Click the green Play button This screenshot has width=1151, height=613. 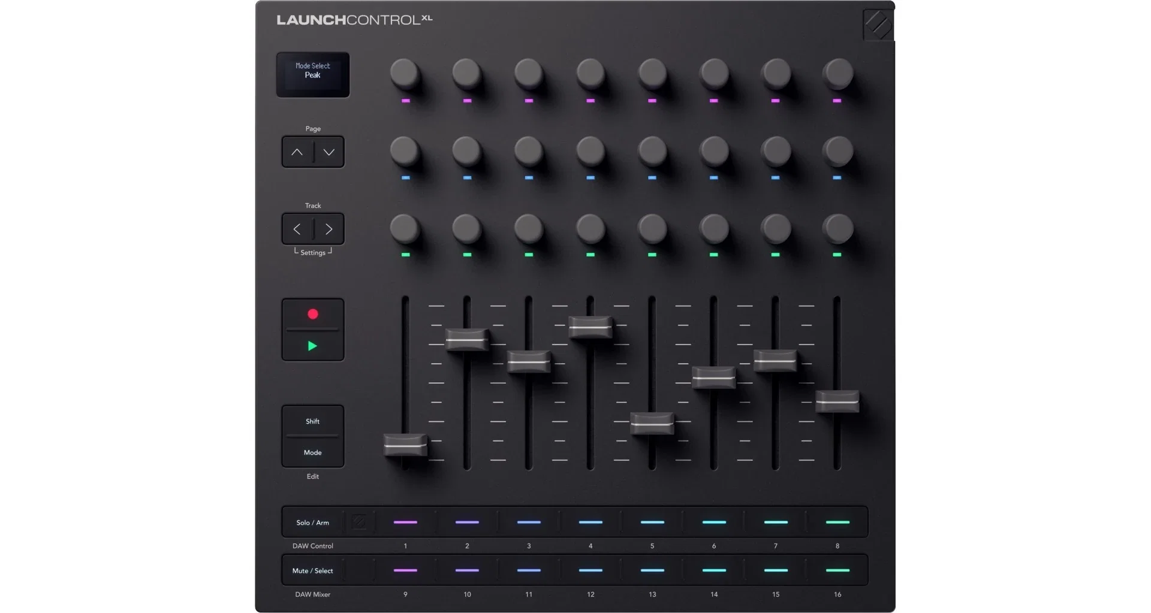[x=313, y=346]
